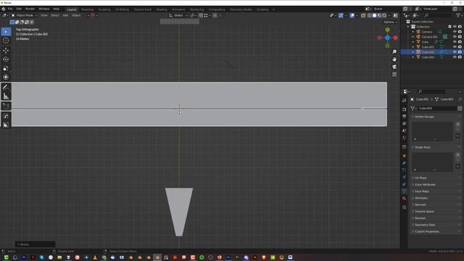Open the Object Mode dropdown

(x=25, y=15)
